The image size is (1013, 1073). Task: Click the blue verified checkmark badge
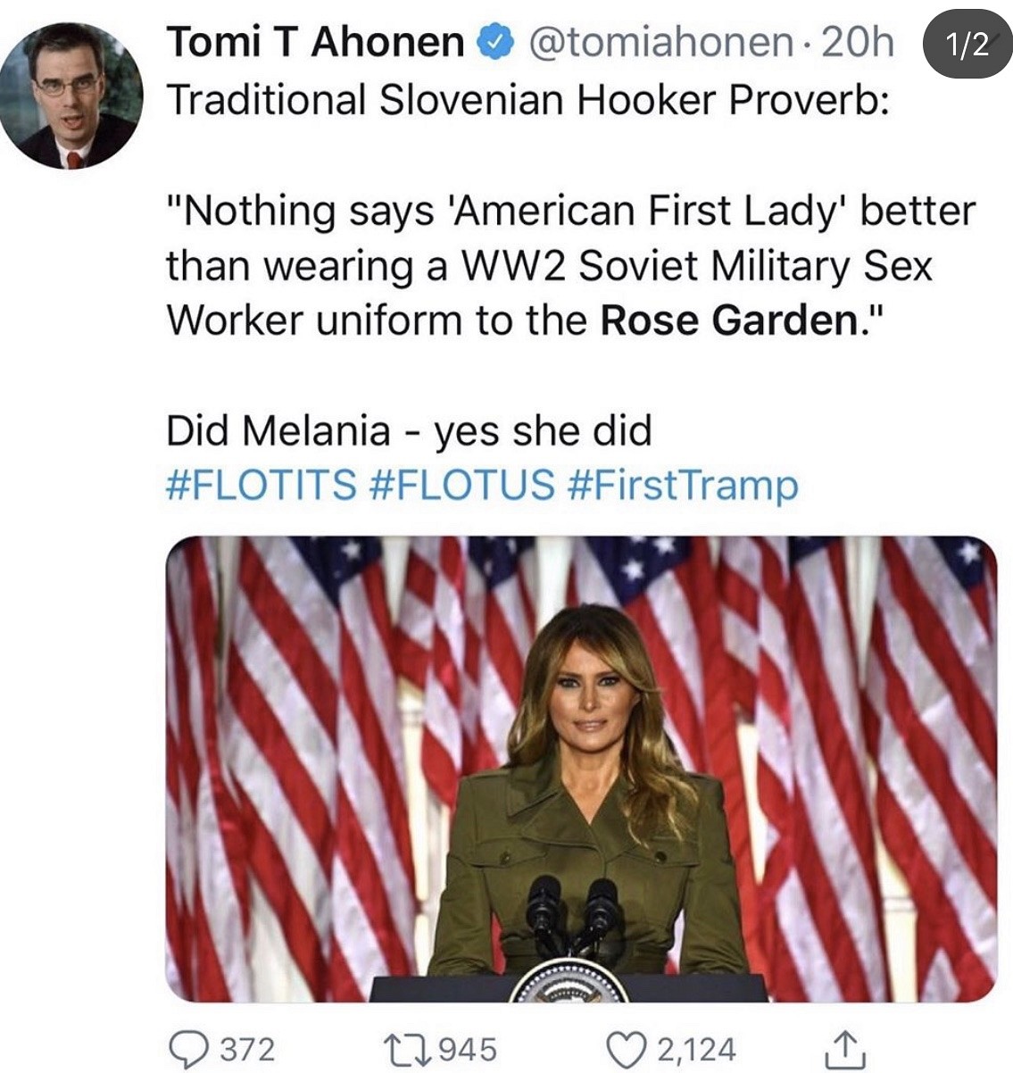(x=496, y=41)
